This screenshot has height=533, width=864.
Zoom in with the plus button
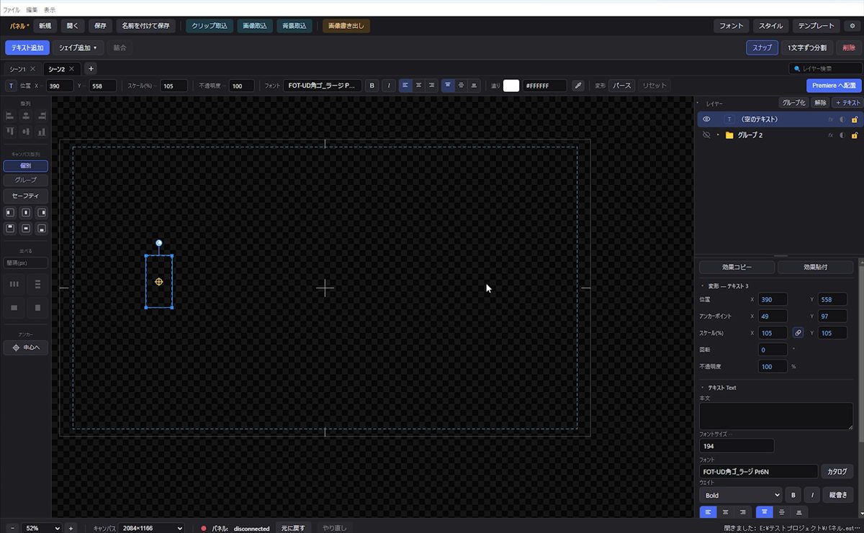pos(71,528)
